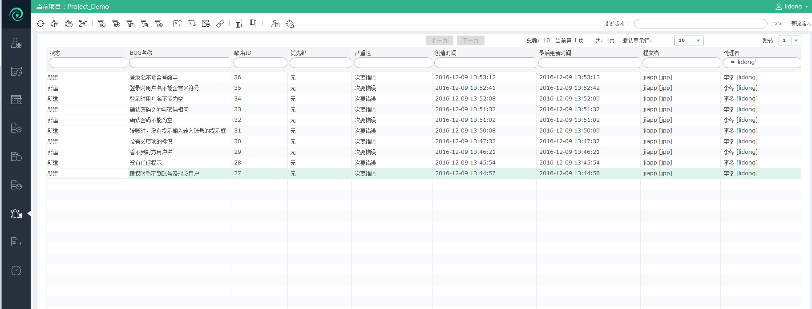Select the bug row 登录时用户名不能含有@符号
Viewport: 812px width, 309px height.
click(424, 88)
